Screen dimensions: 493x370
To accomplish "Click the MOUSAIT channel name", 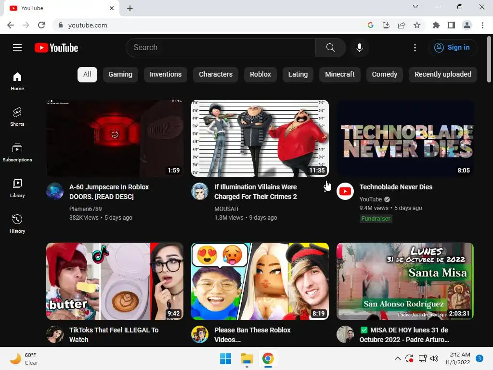I will 227,209.
